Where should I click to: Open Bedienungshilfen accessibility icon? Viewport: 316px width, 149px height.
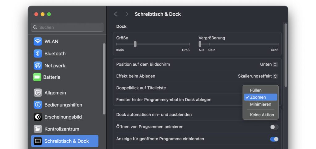[x=38, y=105]
